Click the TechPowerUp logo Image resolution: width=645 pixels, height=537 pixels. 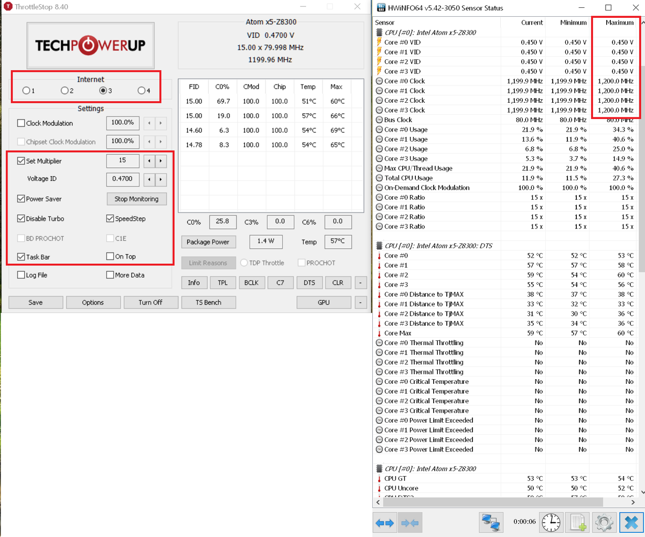coord(90,46)
